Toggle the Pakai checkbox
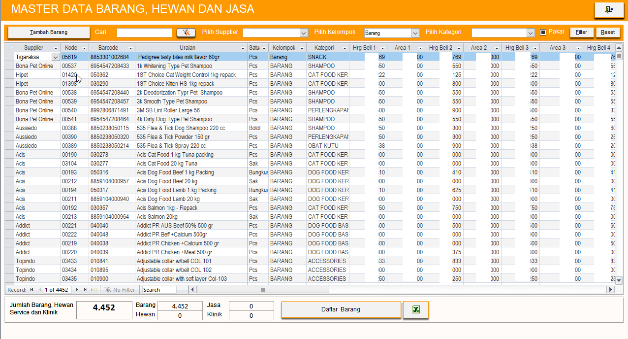 tap(543, 33)
